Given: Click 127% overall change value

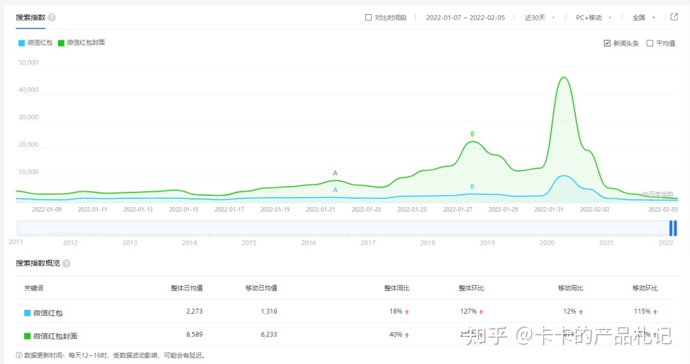Looking at the screenshot, I should point(469,311).
